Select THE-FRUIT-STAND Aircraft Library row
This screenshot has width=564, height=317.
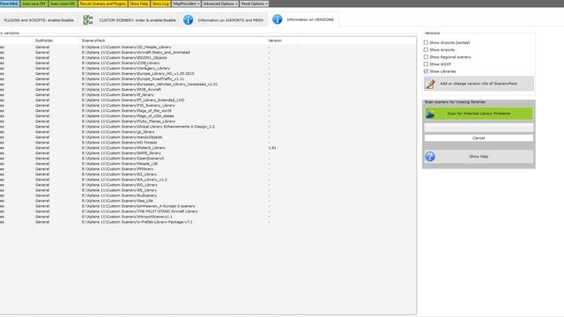(208, 211)
